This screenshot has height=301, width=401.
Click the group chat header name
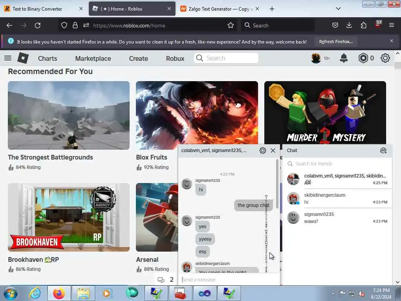pos(214,150)
